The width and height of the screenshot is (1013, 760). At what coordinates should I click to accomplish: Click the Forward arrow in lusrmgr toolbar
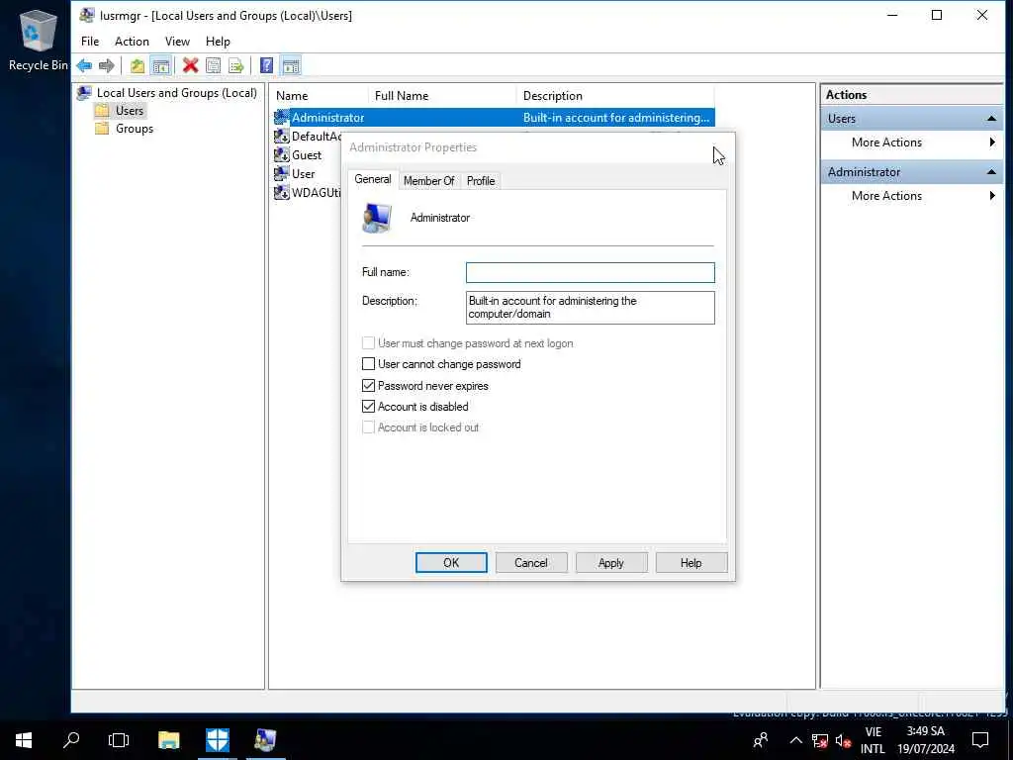click(107, 65)
